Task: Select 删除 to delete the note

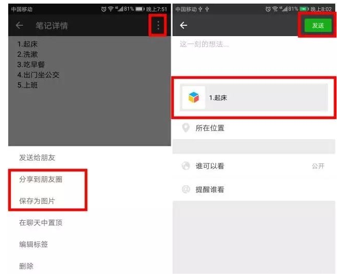Action: (x=26, y=266)
